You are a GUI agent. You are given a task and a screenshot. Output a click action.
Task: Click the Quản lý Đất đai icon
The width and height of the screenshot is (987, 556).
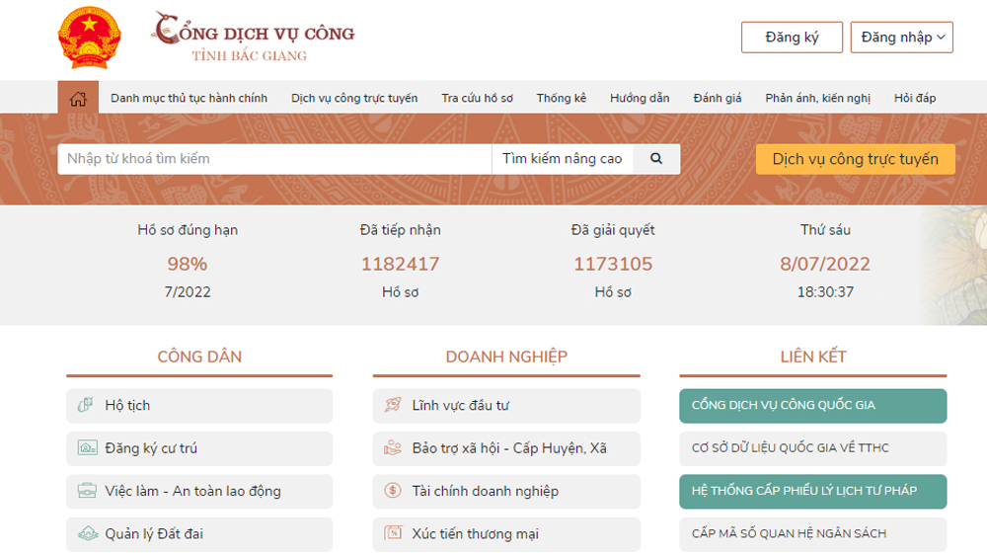(x=87, y=534)
